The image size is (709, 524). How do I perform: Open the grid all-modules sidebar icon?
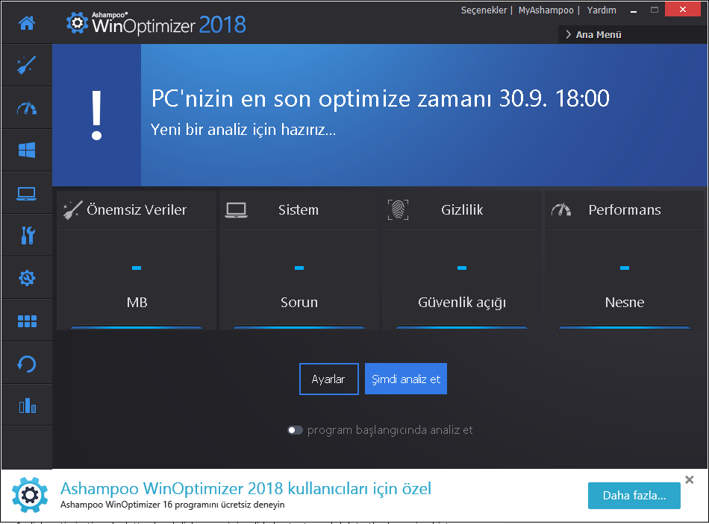point(27,321)
